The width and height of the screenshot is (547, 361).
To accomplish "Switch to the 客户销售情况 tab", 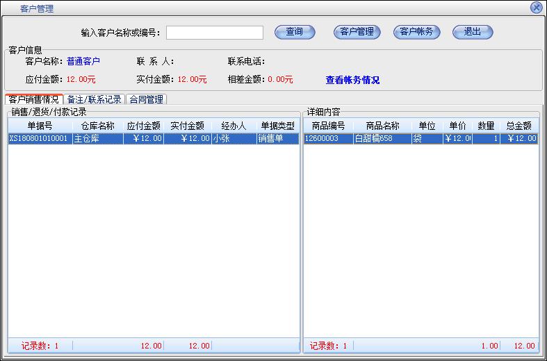I will point(34,99).
